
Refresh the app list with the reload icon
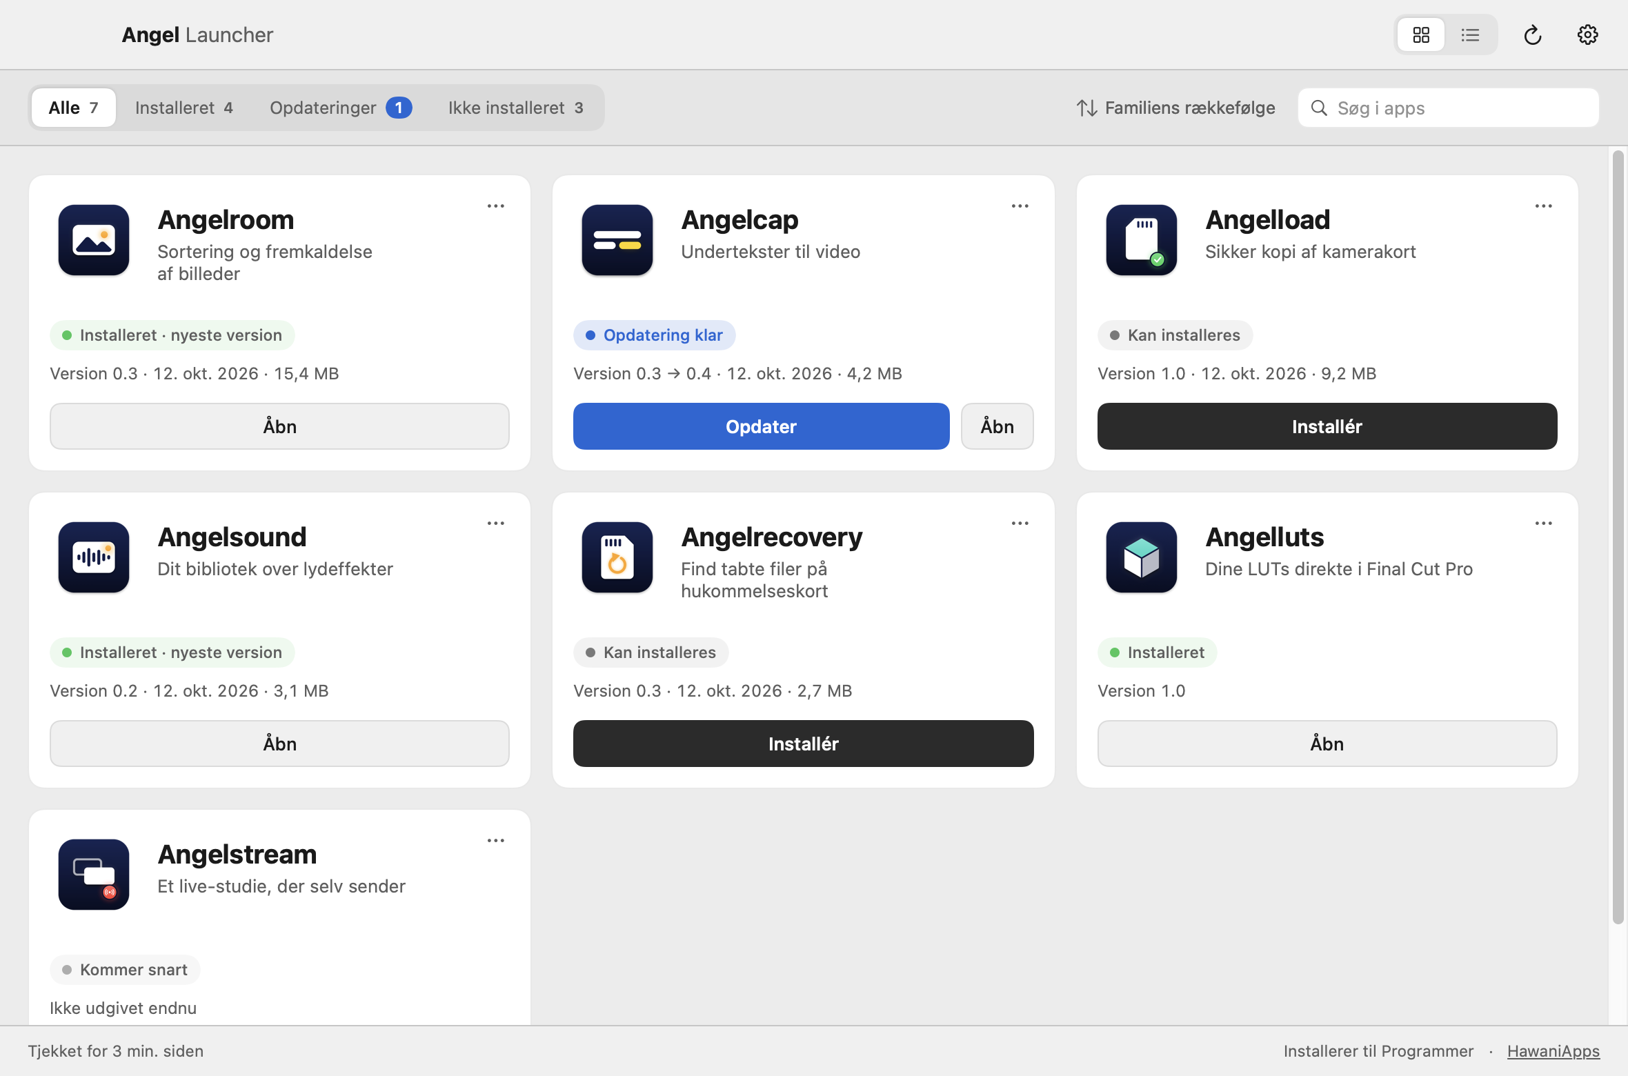1532,34
